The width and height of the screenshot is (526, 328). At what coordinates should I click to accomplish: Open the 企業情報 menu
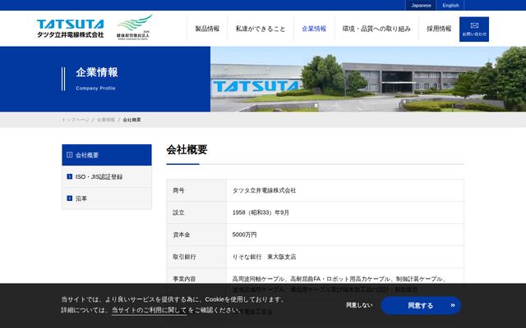pos(314,29)
